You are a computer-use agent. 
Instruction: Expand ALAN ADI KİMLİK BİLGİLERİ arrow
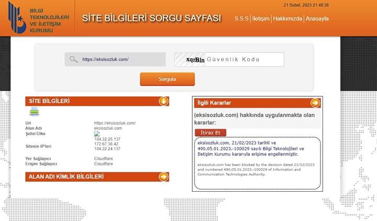163,176
